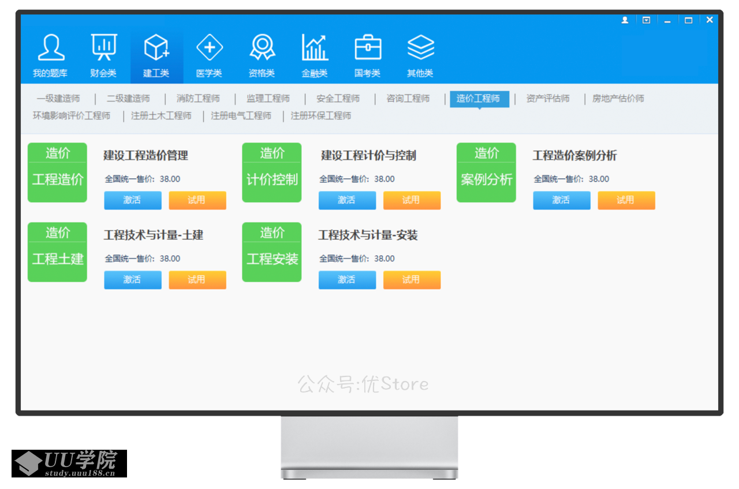Maximize the application window
The height and width of the screenshot is (489, 739).
coord(688,20)
